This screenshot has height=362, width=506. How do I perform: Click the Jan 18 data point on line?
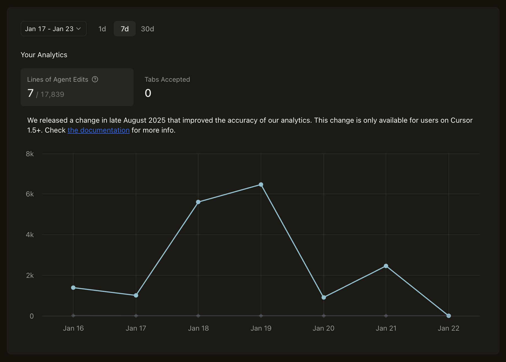pyautogui.click(x=198, y=202)
